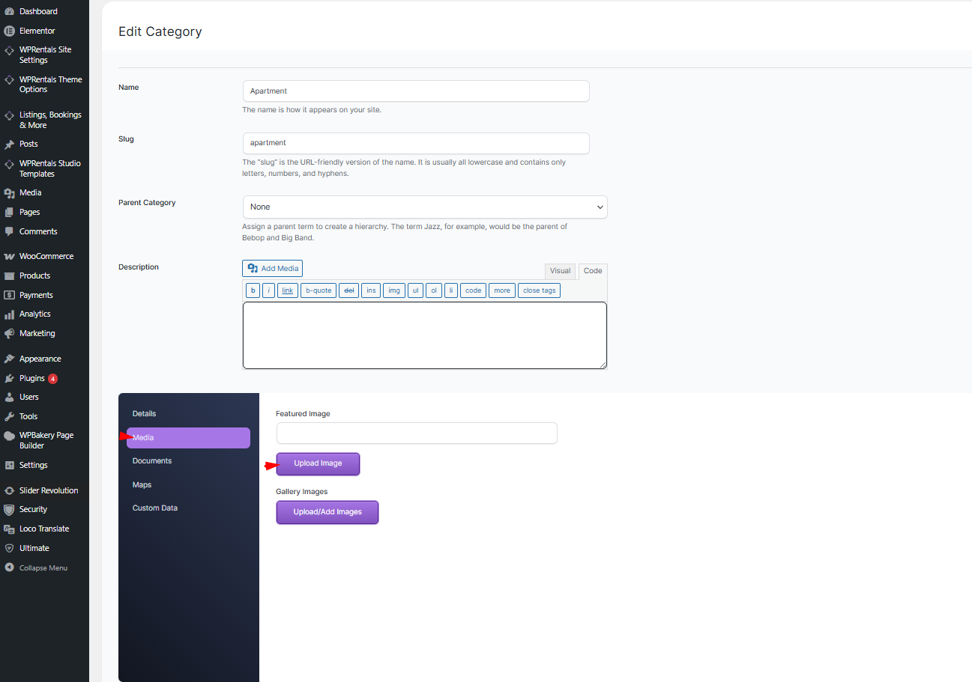The width and height of the screenshot is (972, 682).
Task: Open Plugins via the plug icon
Action: click(x=9, y=379)
